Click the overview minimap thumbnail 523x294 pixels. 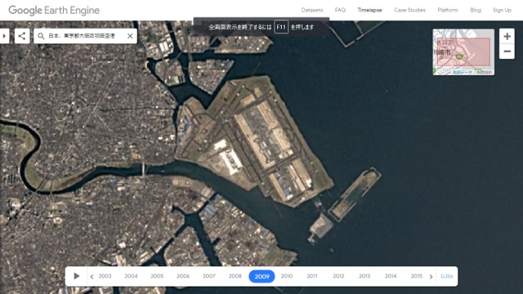coord(463,52)
